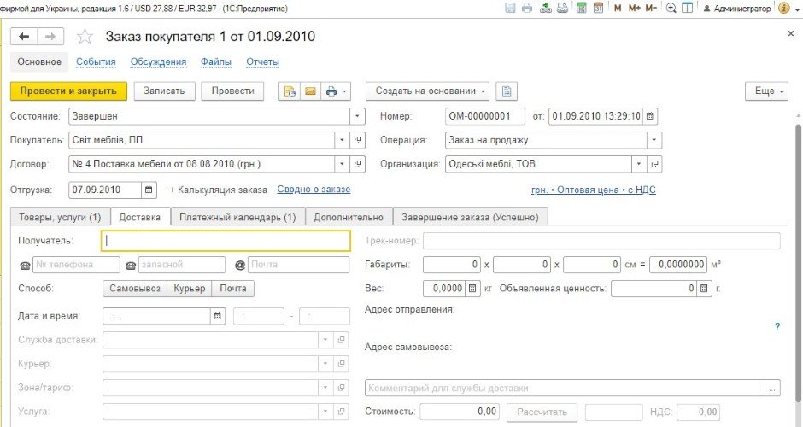Click the vertical scrollbar on the right
The width and height of the screenshot is (803, 427).
pos(798,261)
